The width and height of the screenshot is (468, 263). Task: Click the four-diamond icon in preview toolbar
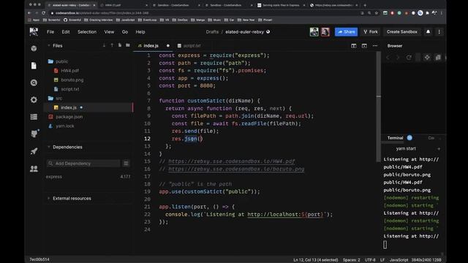click(x=427, y=58)
